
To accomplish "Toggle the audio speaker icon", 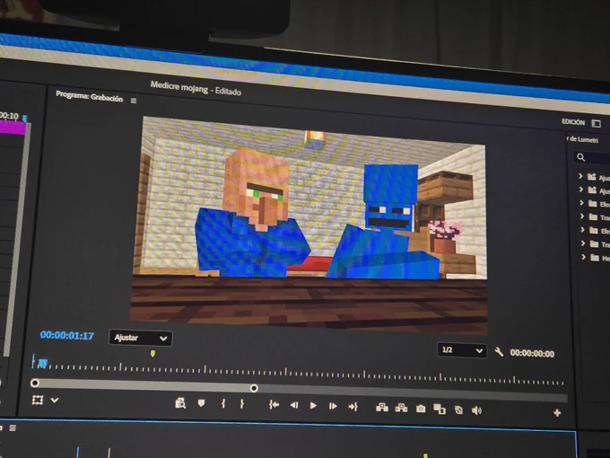I will (476, 410).
